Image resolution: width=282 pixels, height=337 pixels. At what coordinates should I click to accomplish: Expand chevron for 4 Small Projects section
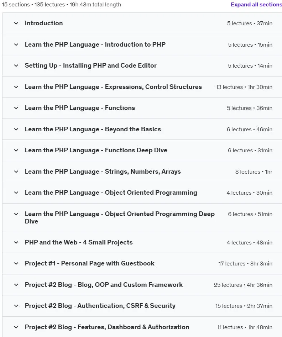[x=16, y=242]
